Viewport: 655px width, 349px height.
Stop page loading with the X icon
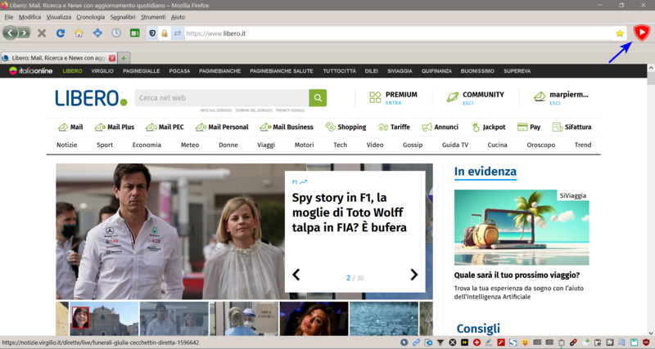(x=42, y=33)
